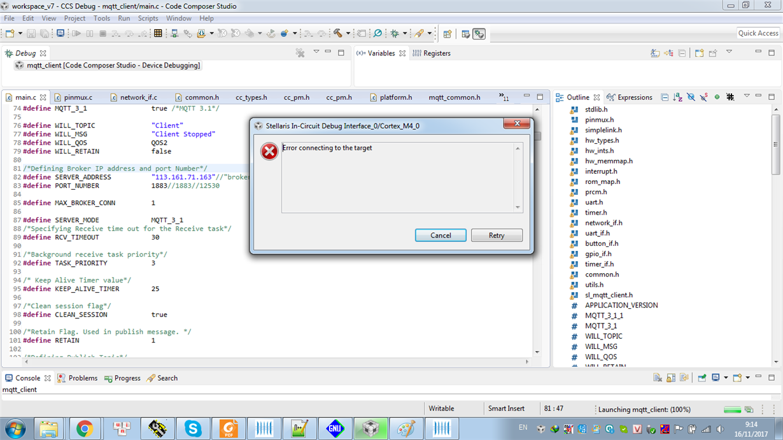
Task: Select simplelink.h in the Outline
Action: [x=603, y=130]
